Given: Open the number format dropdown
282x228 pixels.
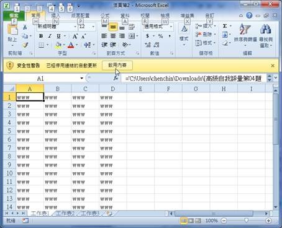Looking at the screenshot, I should coord(171,27).
